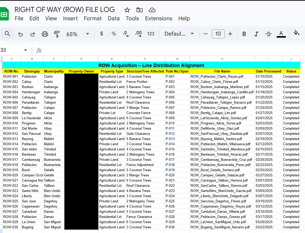Select the Santo Niño barangay cell
The height and width of the screenshot is (233, 305).
click(x=32, y=191)
